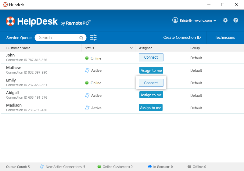Connect to John's session

click(151, 57)
